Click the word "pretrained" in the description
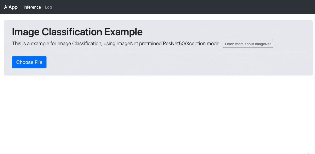 150,43
